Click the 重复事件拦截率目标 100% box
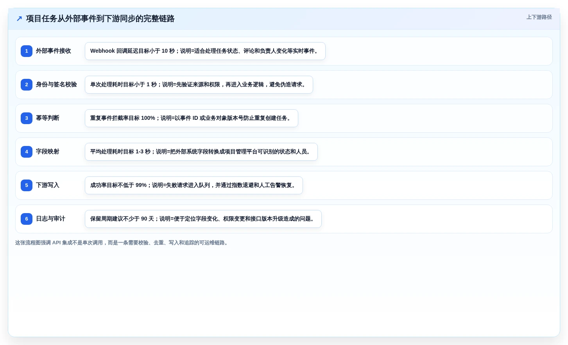 point(192,118)
